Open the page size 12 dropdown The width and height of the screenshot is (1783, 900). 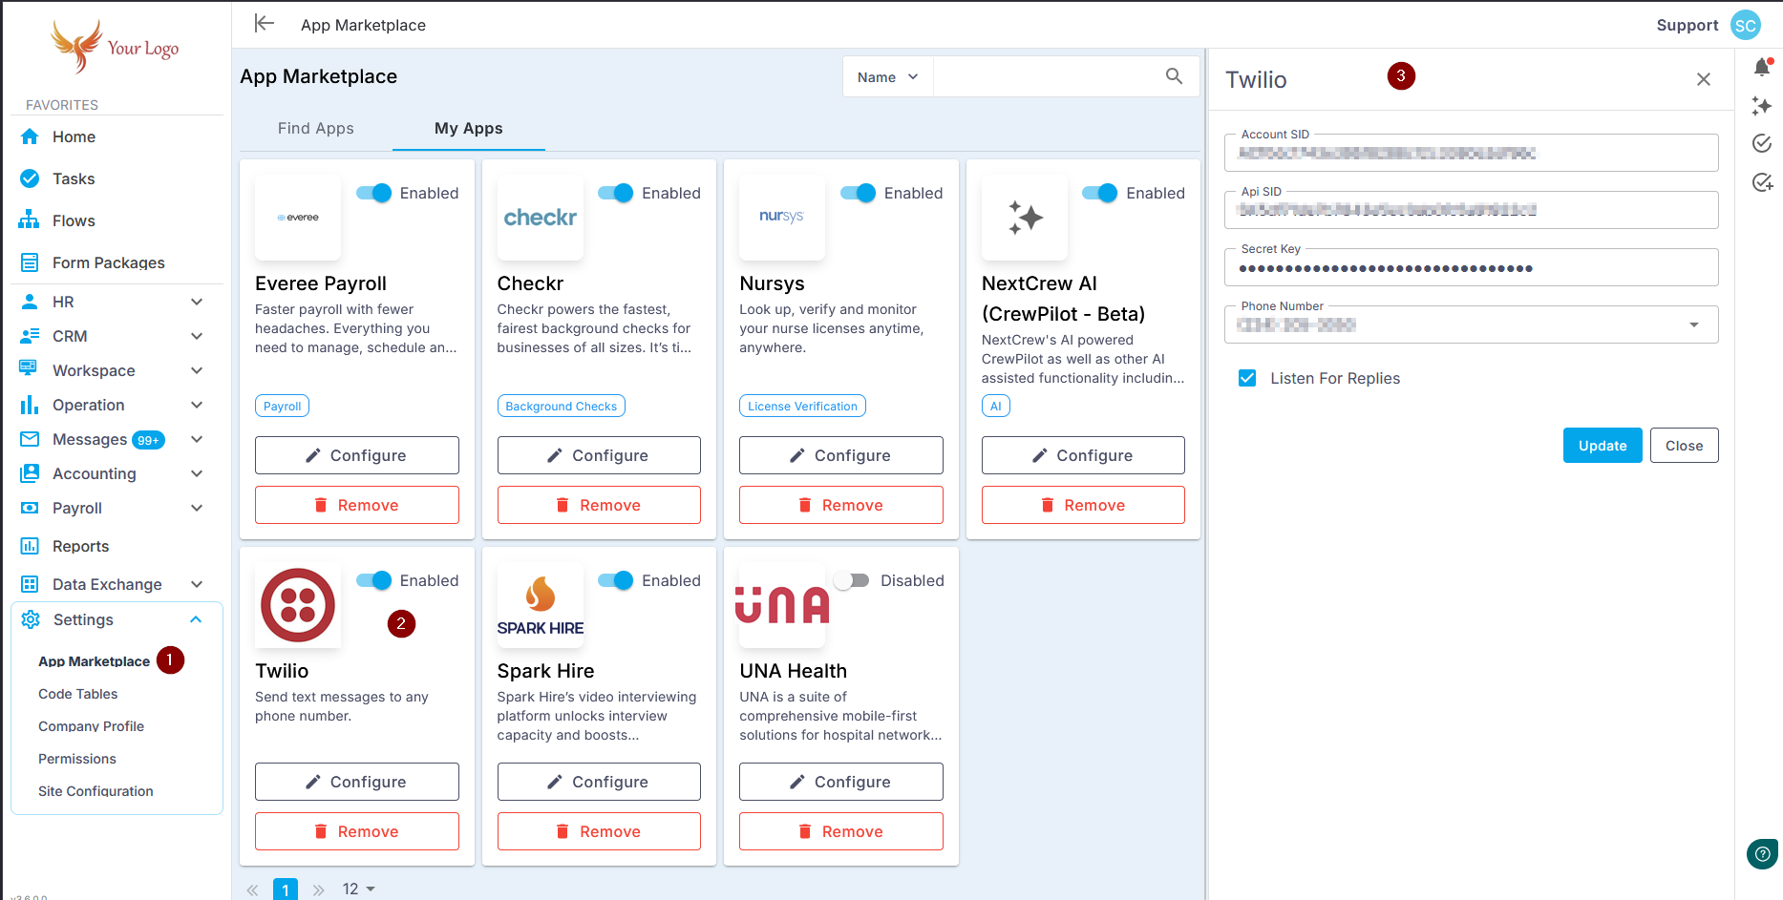(359, 889)
